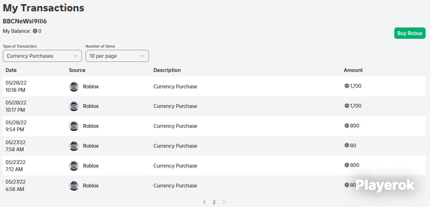Click Robux icon in 10:17 PM amount
Image resolution: width=430 pixels, height=207 pixels.
click(347, 106)
